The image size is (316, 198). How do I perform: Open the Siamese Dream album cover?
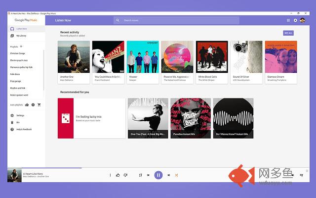pyautogui.click(x=281, y=57)
